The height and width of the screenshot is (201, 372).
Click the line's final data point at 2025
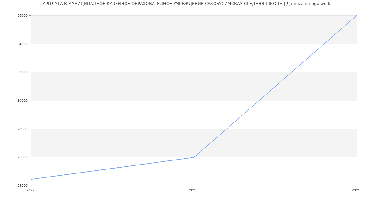tap(356, 15)
